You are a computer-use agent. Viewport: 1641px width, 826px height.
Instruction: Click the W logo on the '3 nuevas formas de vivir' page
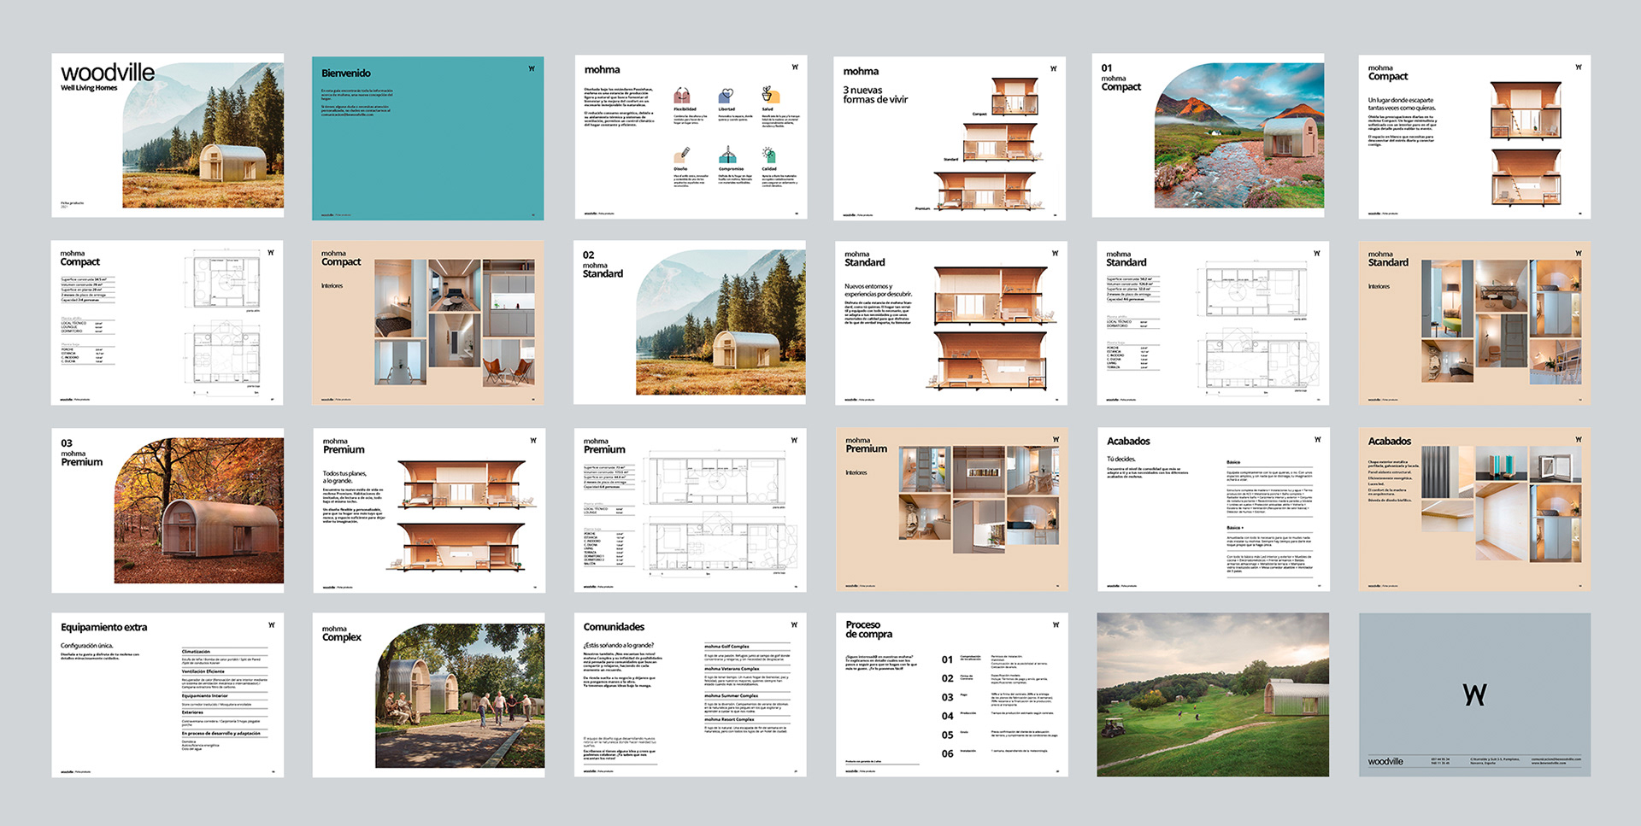(x=1053, y=68)
